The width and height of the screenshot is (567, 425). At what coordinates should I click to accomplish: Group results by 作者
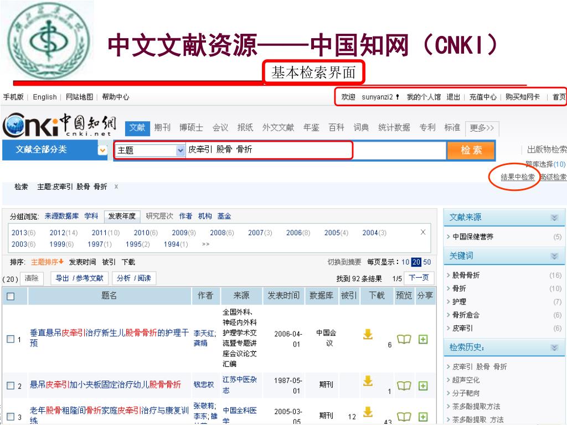click(185, 216)
